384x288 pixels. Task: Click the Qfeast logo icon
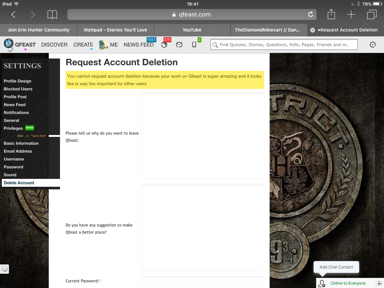tap(9, 45)
